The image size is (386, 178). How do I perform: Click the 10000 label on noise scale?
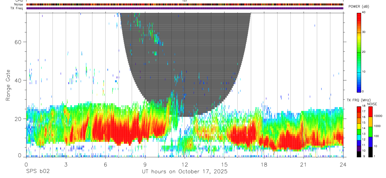(378, 116)
